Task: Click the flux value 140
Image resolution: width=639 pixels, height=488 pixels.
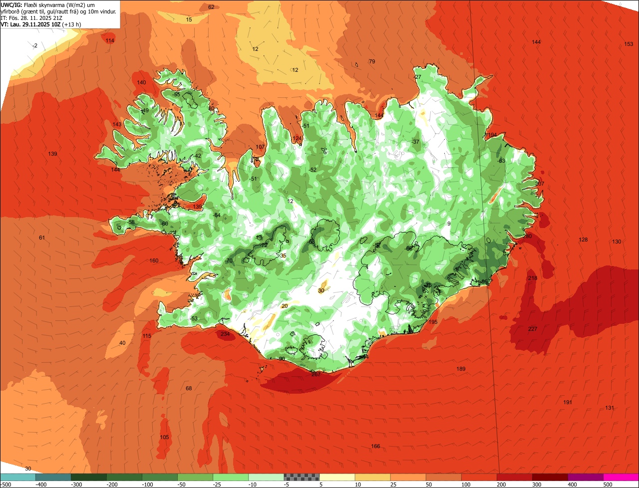Action: [x=142, y=82]
